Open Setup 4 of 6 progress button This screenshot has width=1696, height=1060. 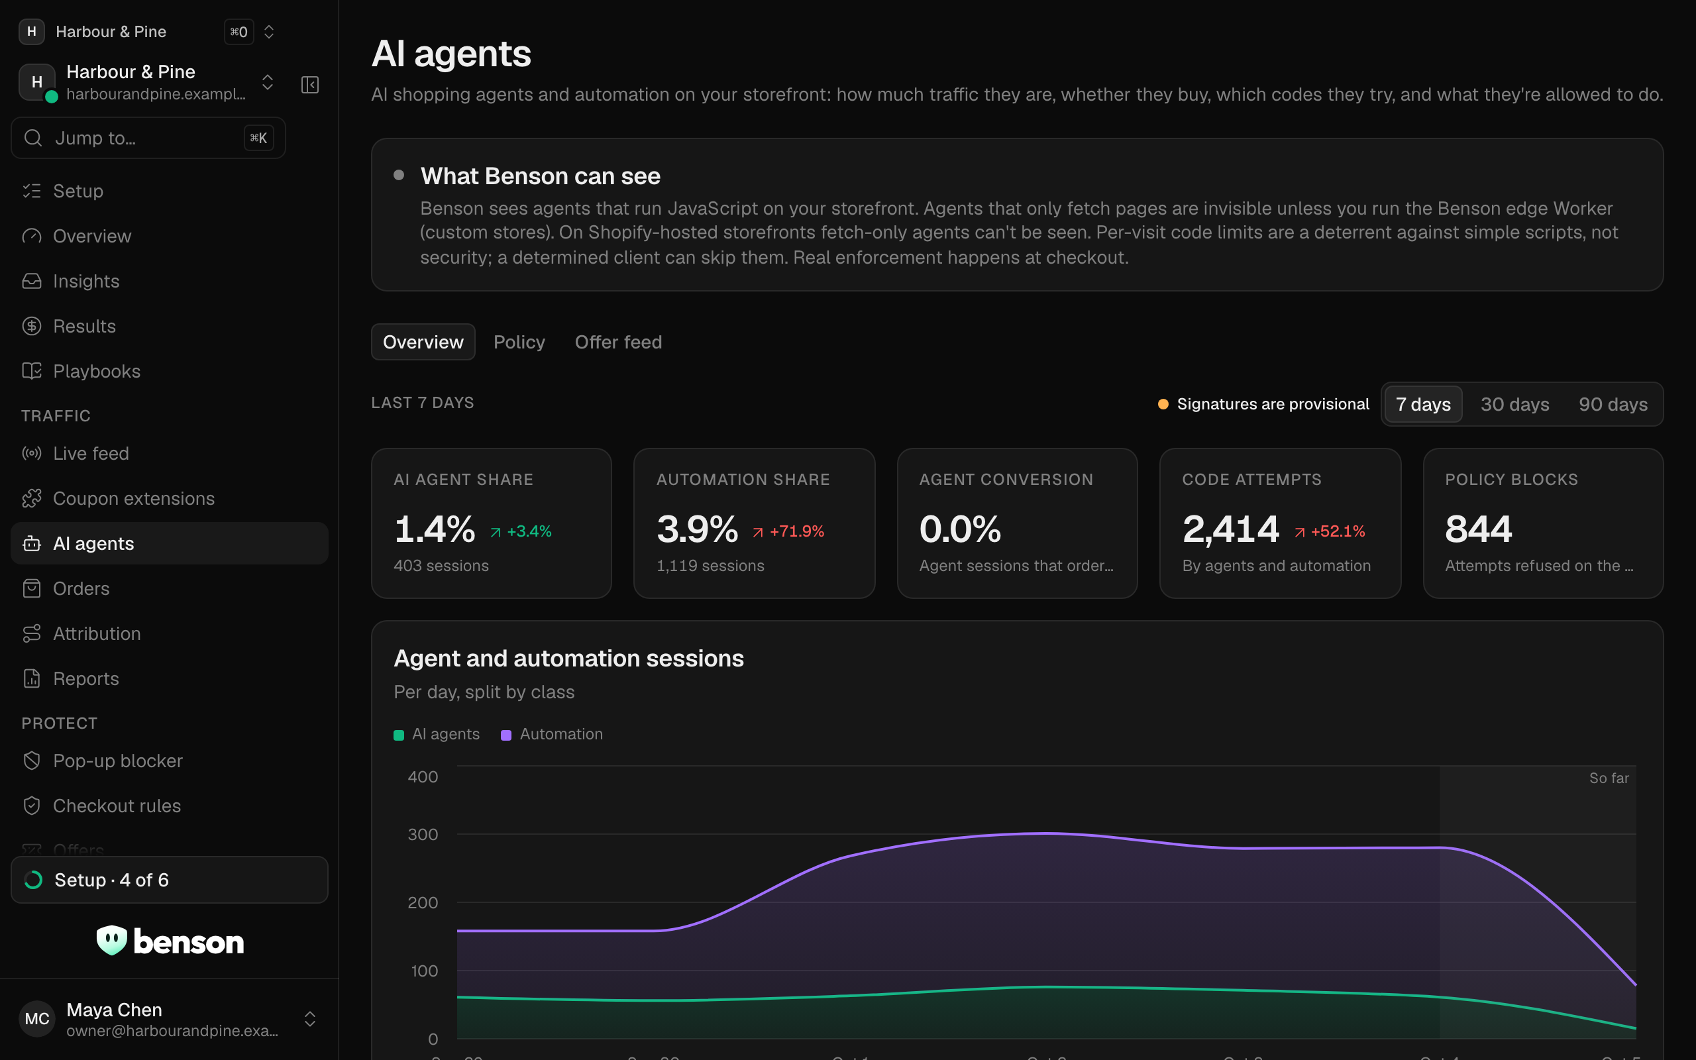(x=170, y=880)
